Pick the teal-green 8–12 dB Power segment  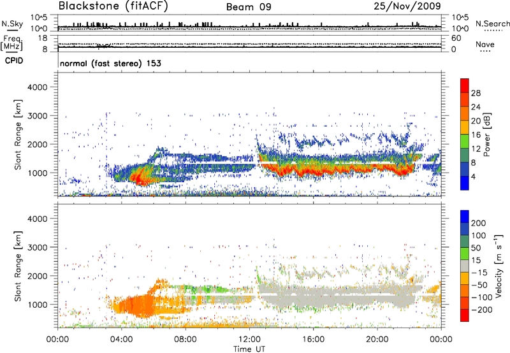[465, 155]
